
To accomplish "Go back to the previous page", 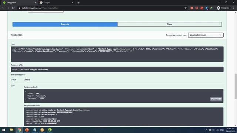I will (3, 8).
